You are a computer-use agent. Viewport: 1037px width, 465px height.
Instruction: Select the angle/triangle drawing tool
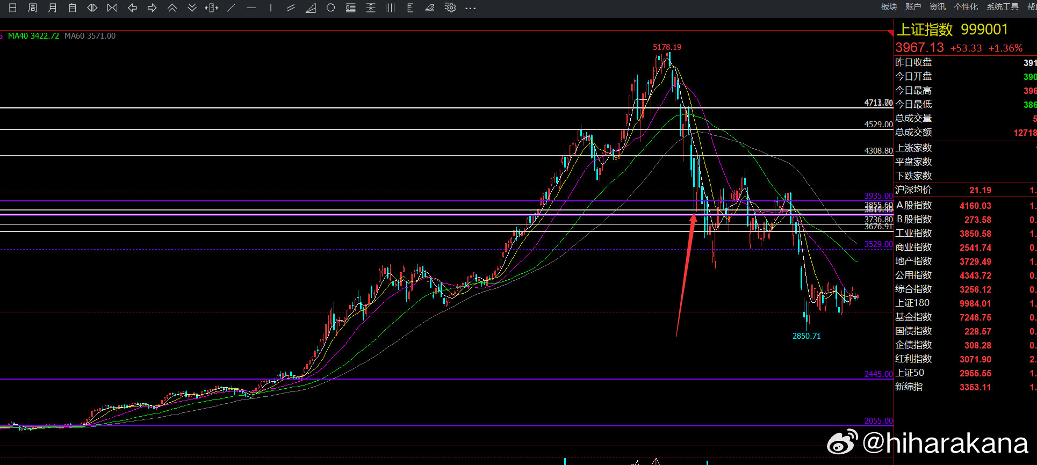pos(311,8)
